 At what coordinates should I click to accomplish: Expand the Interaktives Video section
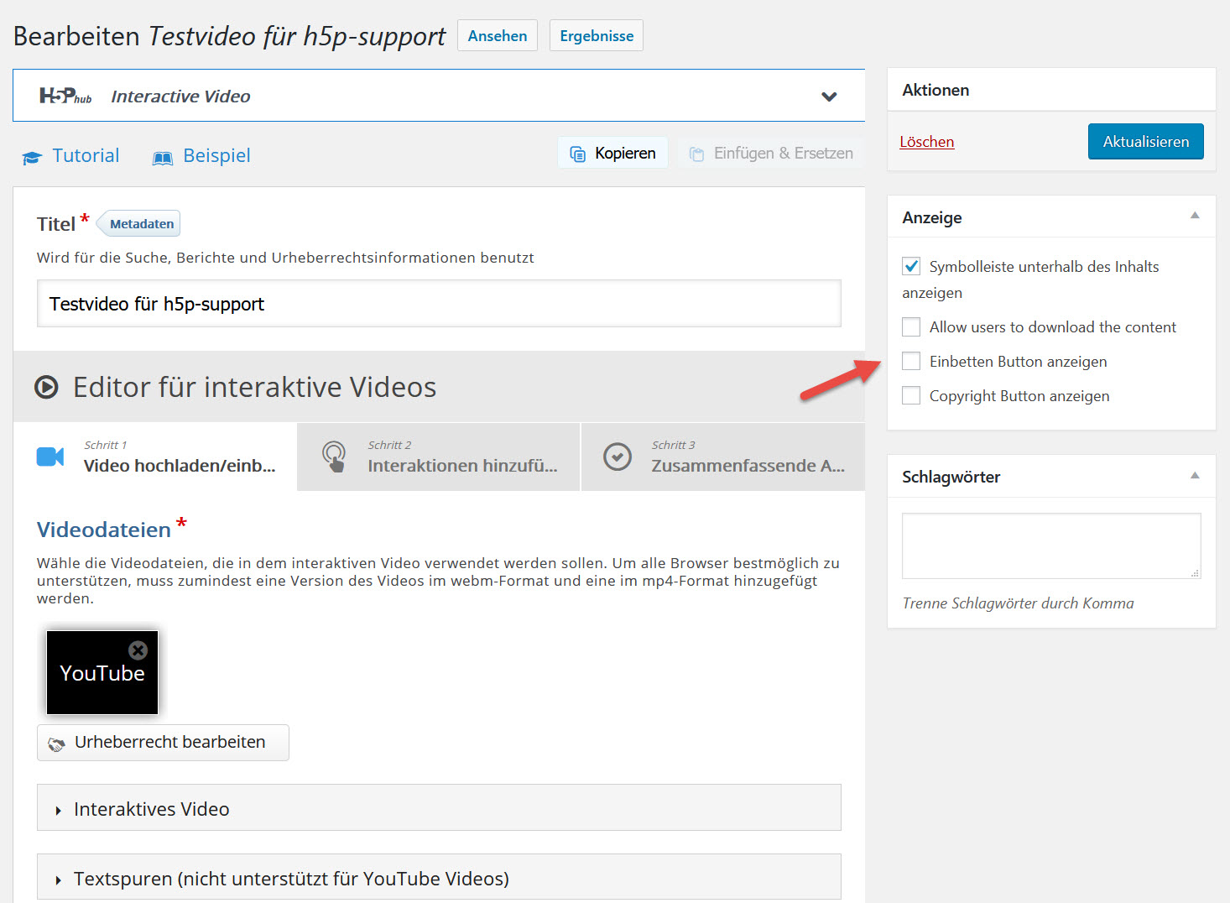point(151,809)
